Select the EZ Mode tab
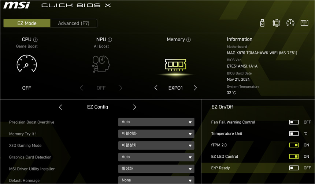The image size is (315, 184). [27, 23]
